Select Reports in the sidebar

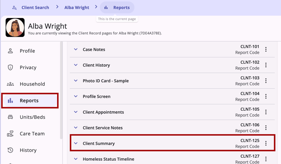[30, 101]
